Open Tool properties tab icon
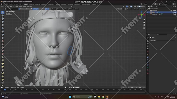 click(x=148, y=38)
